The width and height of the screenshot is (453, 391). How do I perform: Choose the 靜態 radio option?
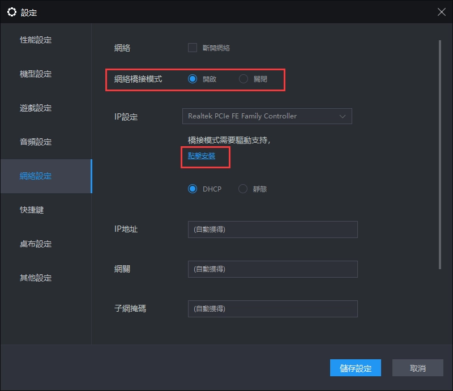(243, 189)
